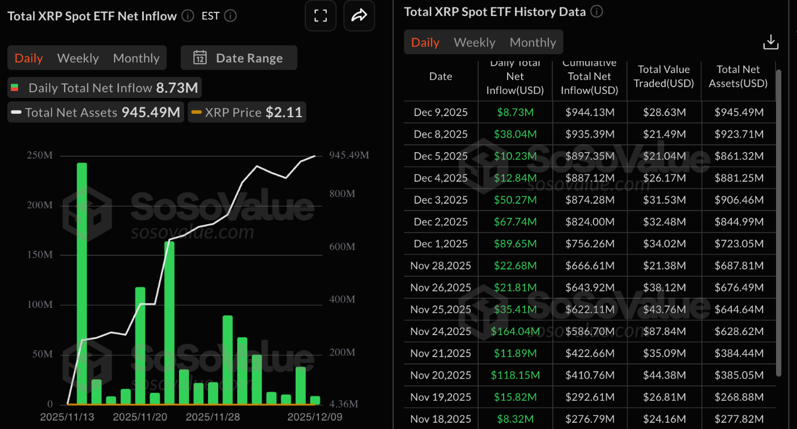Open info tooltip beside Total XRP Spot ETF Net Inflow
Viewport: 797px width, 429px height.
(187, 16)
